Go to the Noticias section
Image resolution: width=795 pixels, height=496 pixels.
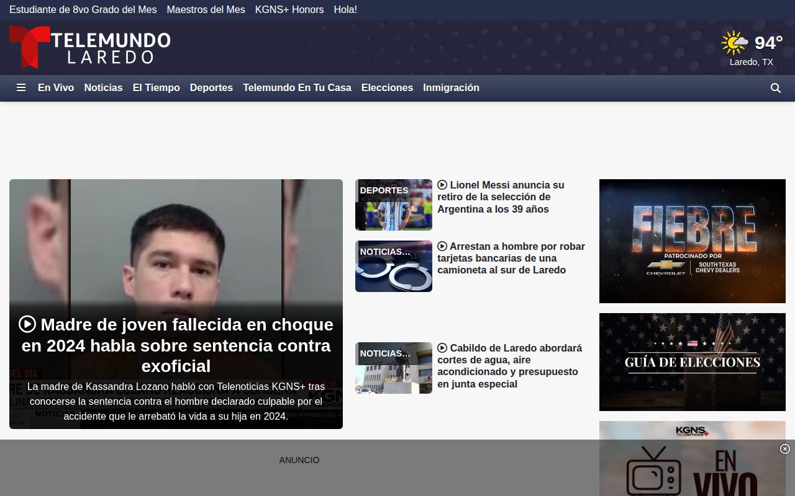pos(103,88)
